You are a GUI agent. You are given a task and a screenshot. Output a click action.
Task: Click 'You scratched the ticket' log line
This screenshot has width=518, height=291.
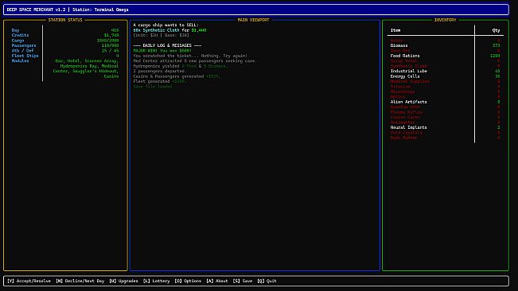[190, 56]
